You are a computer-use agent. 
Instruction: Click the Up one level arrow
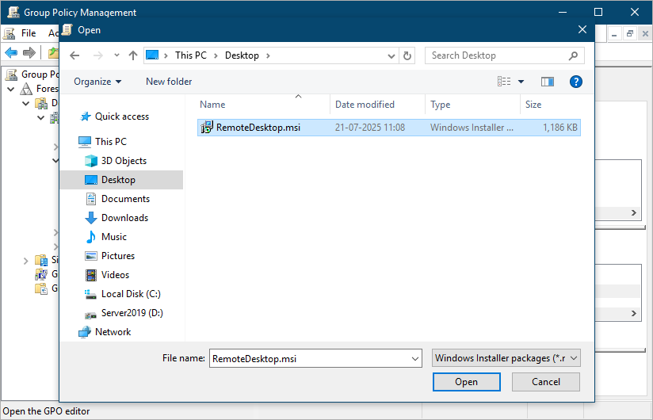[133, 55]
